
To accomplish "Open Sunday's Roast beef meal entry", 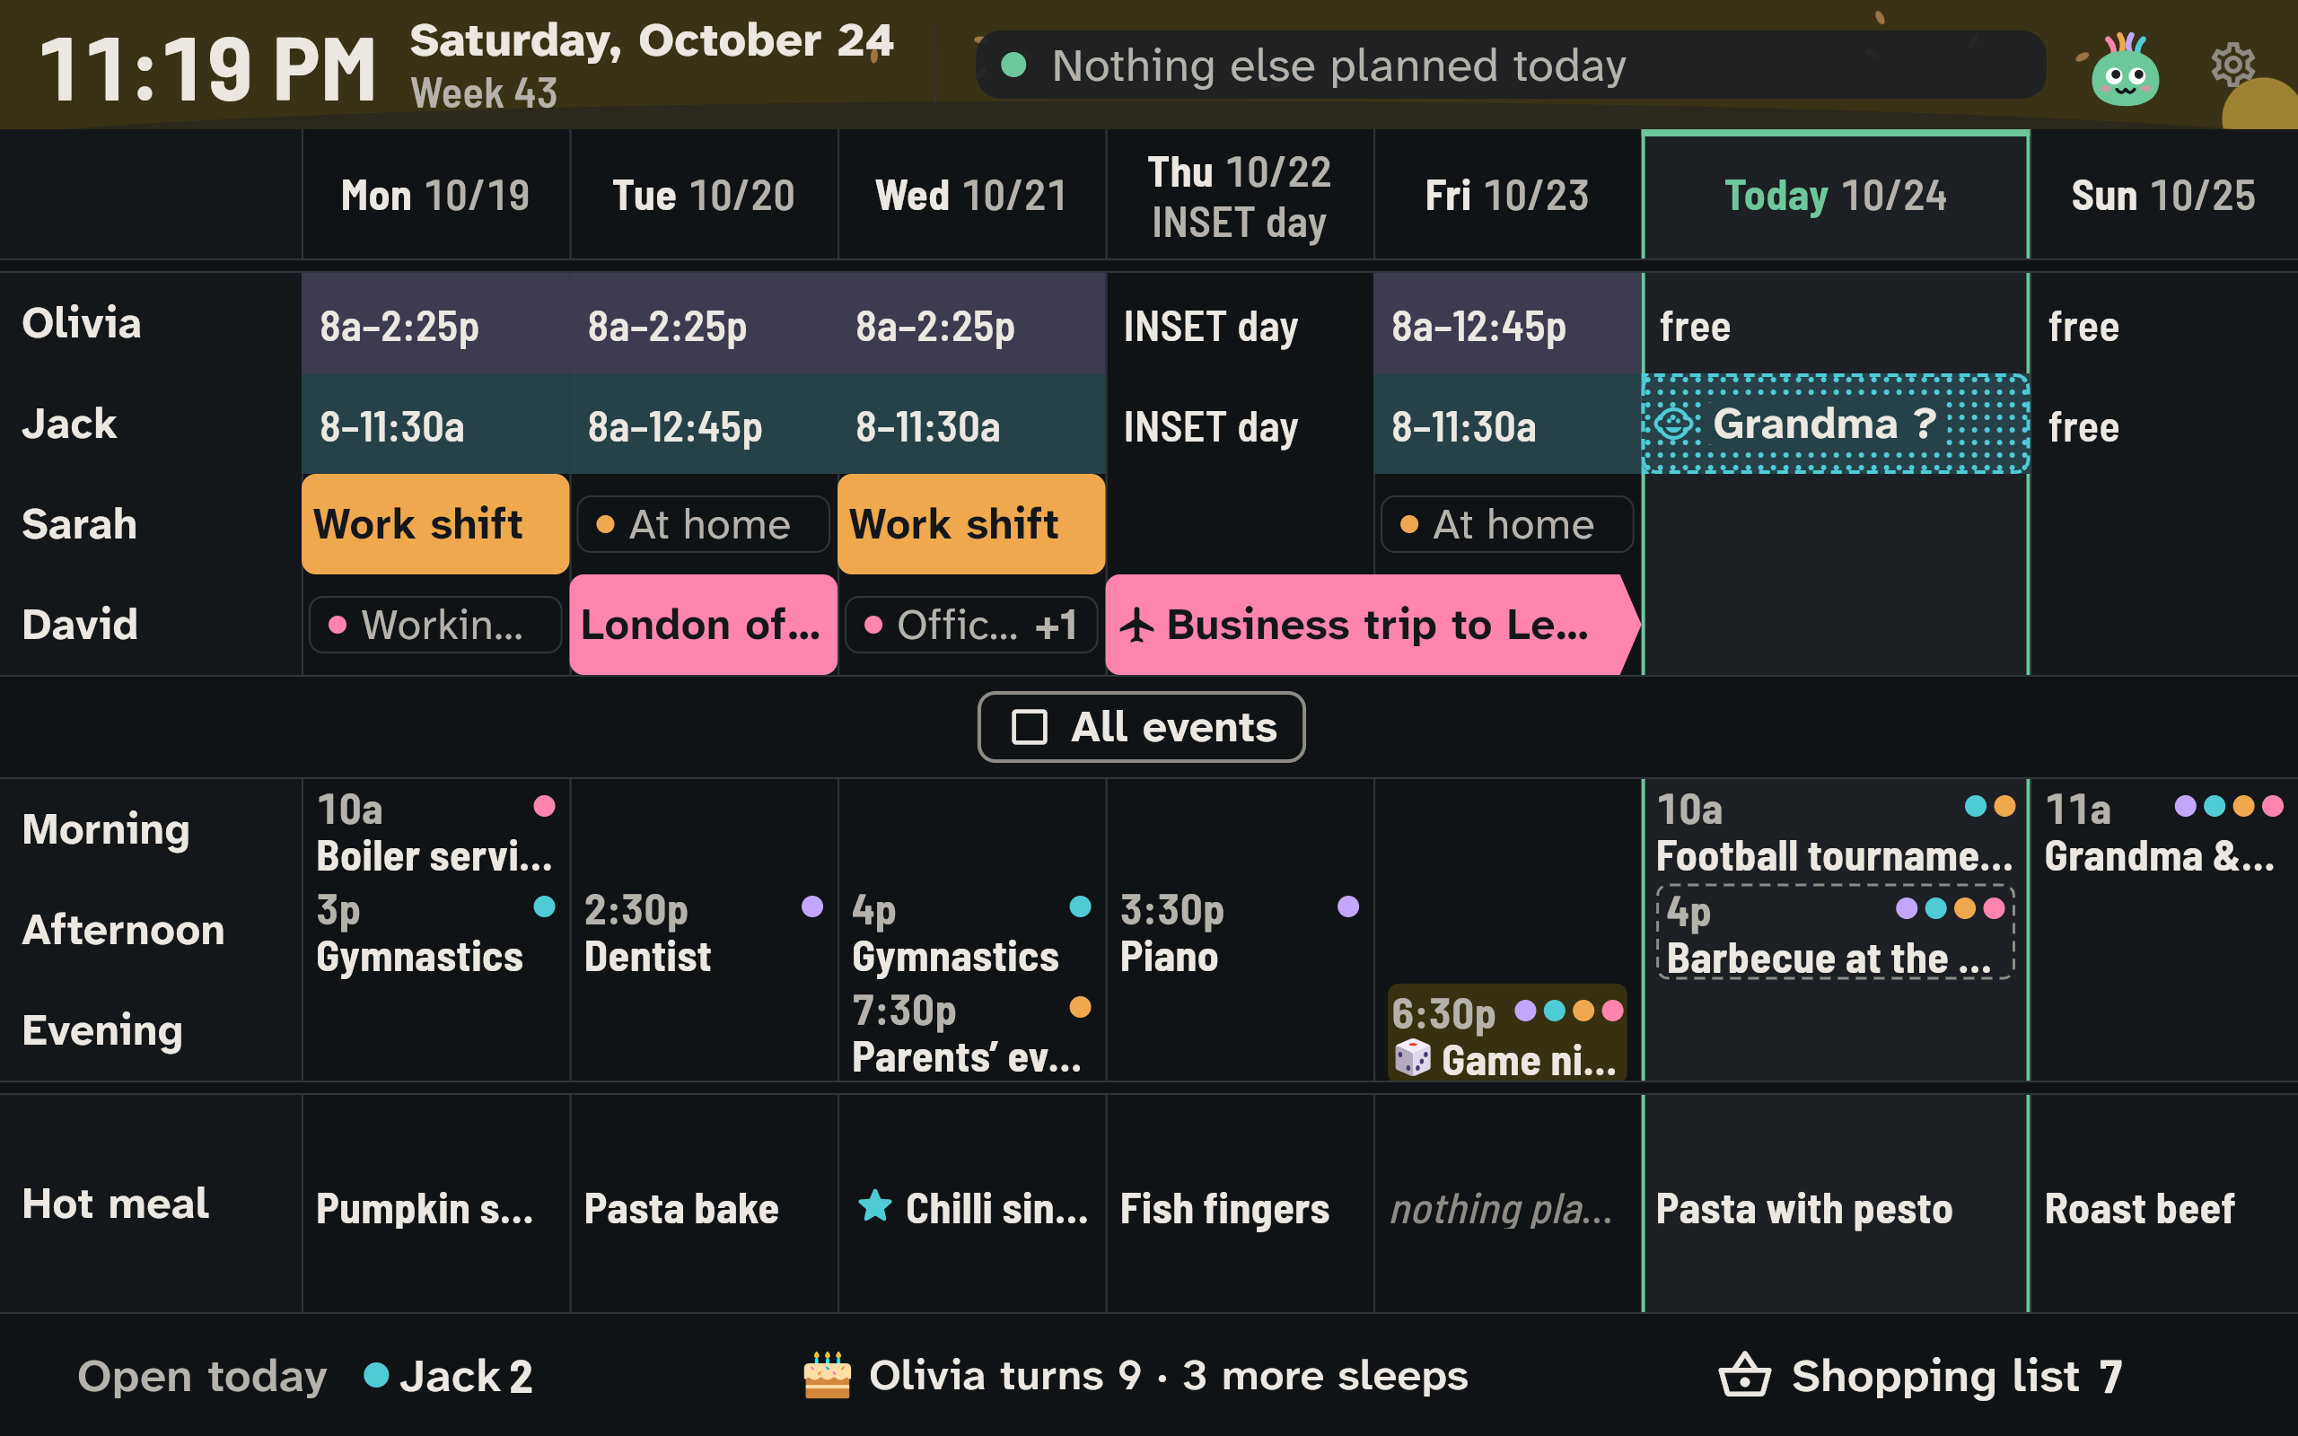I will (x=2139, y=1208).
